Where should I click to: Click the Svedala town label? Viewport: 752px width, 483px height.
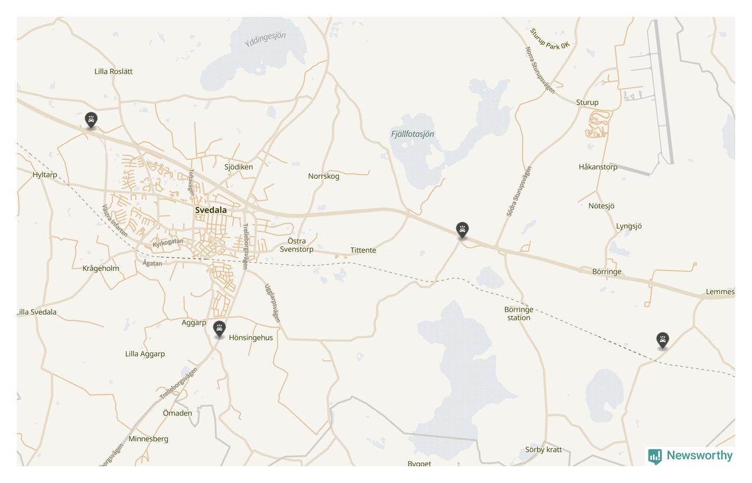211,210
